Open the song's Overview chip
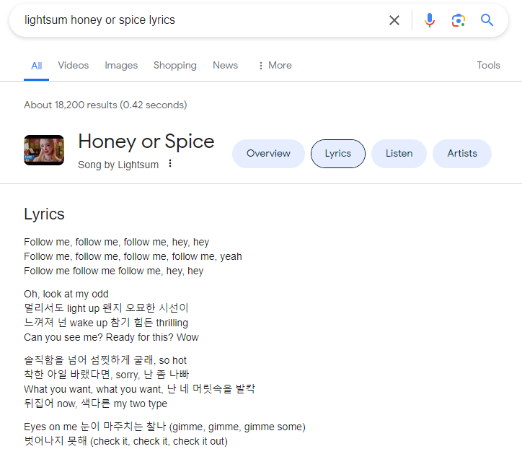This screenshot has width=522, height=449. click(268, 154)
